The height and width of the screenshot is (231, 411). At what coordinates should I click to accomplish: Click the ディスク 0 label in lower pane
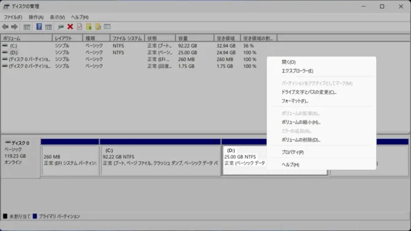[20, 143]
